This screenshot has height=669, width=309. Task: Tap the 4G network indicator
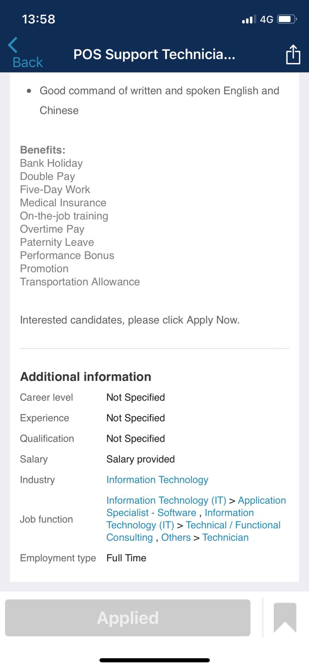click(x=266, y=19)
